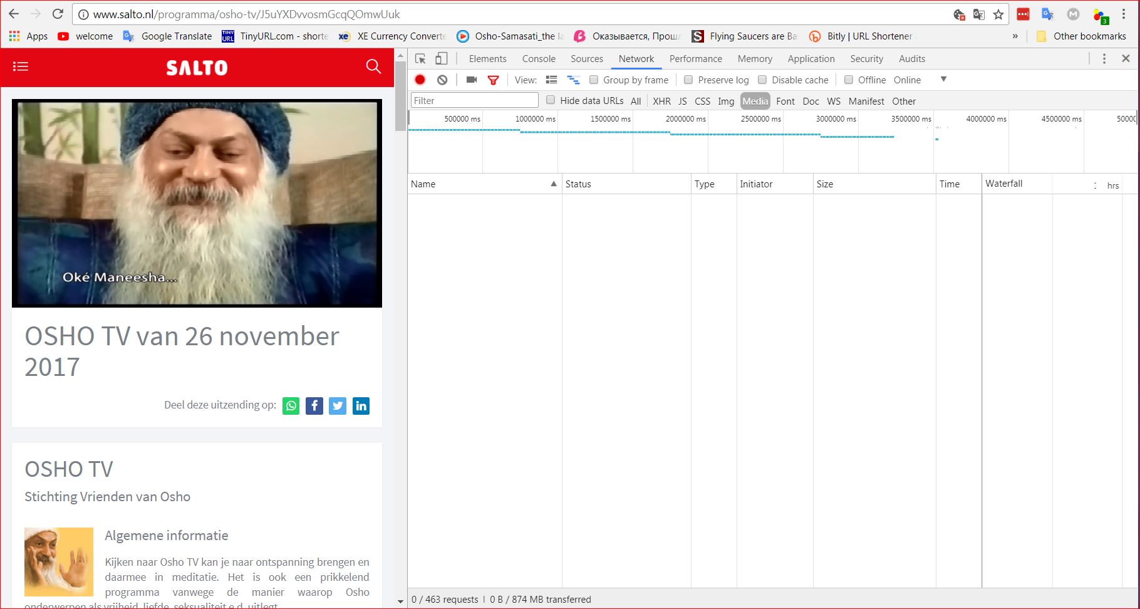1140x609 pixels.
Task: Switch to the Elements tab
Action: click(487, 59)
